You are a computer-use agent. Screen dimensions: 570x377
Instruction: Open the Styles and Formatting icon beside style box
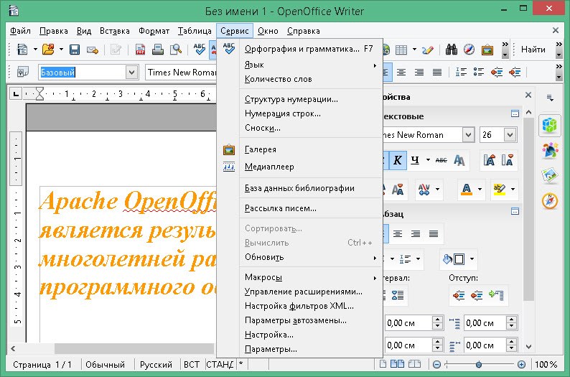point(22,72)
